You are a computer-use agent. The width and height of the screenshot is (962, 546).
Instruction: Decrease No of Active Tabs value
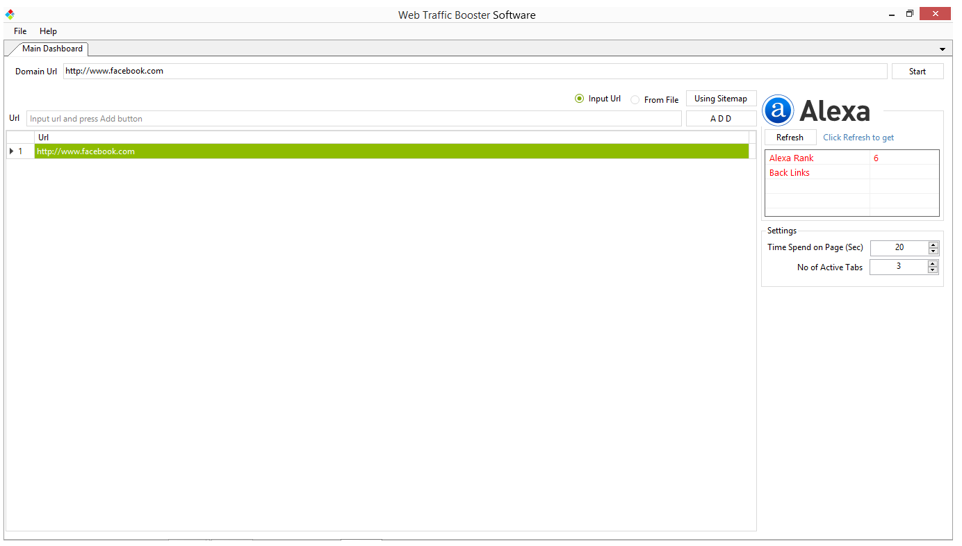click(x=933, y=271)
